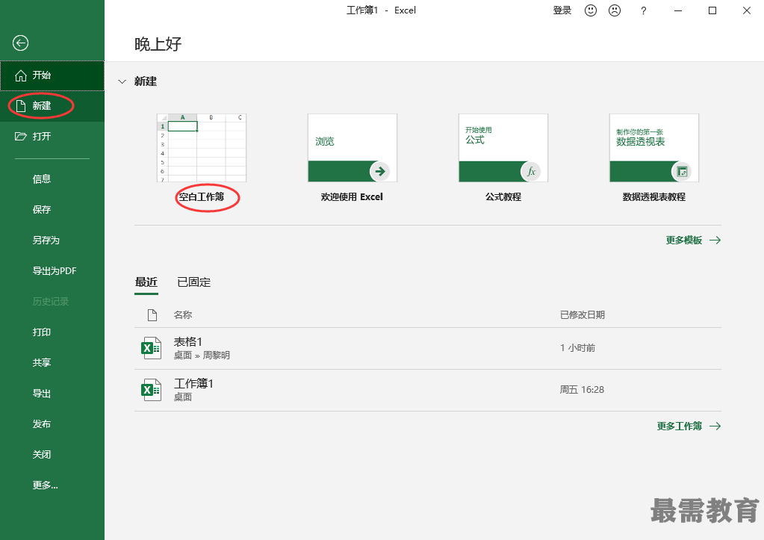
Task: Switch to the 已固定 tab
Action: 194,282
